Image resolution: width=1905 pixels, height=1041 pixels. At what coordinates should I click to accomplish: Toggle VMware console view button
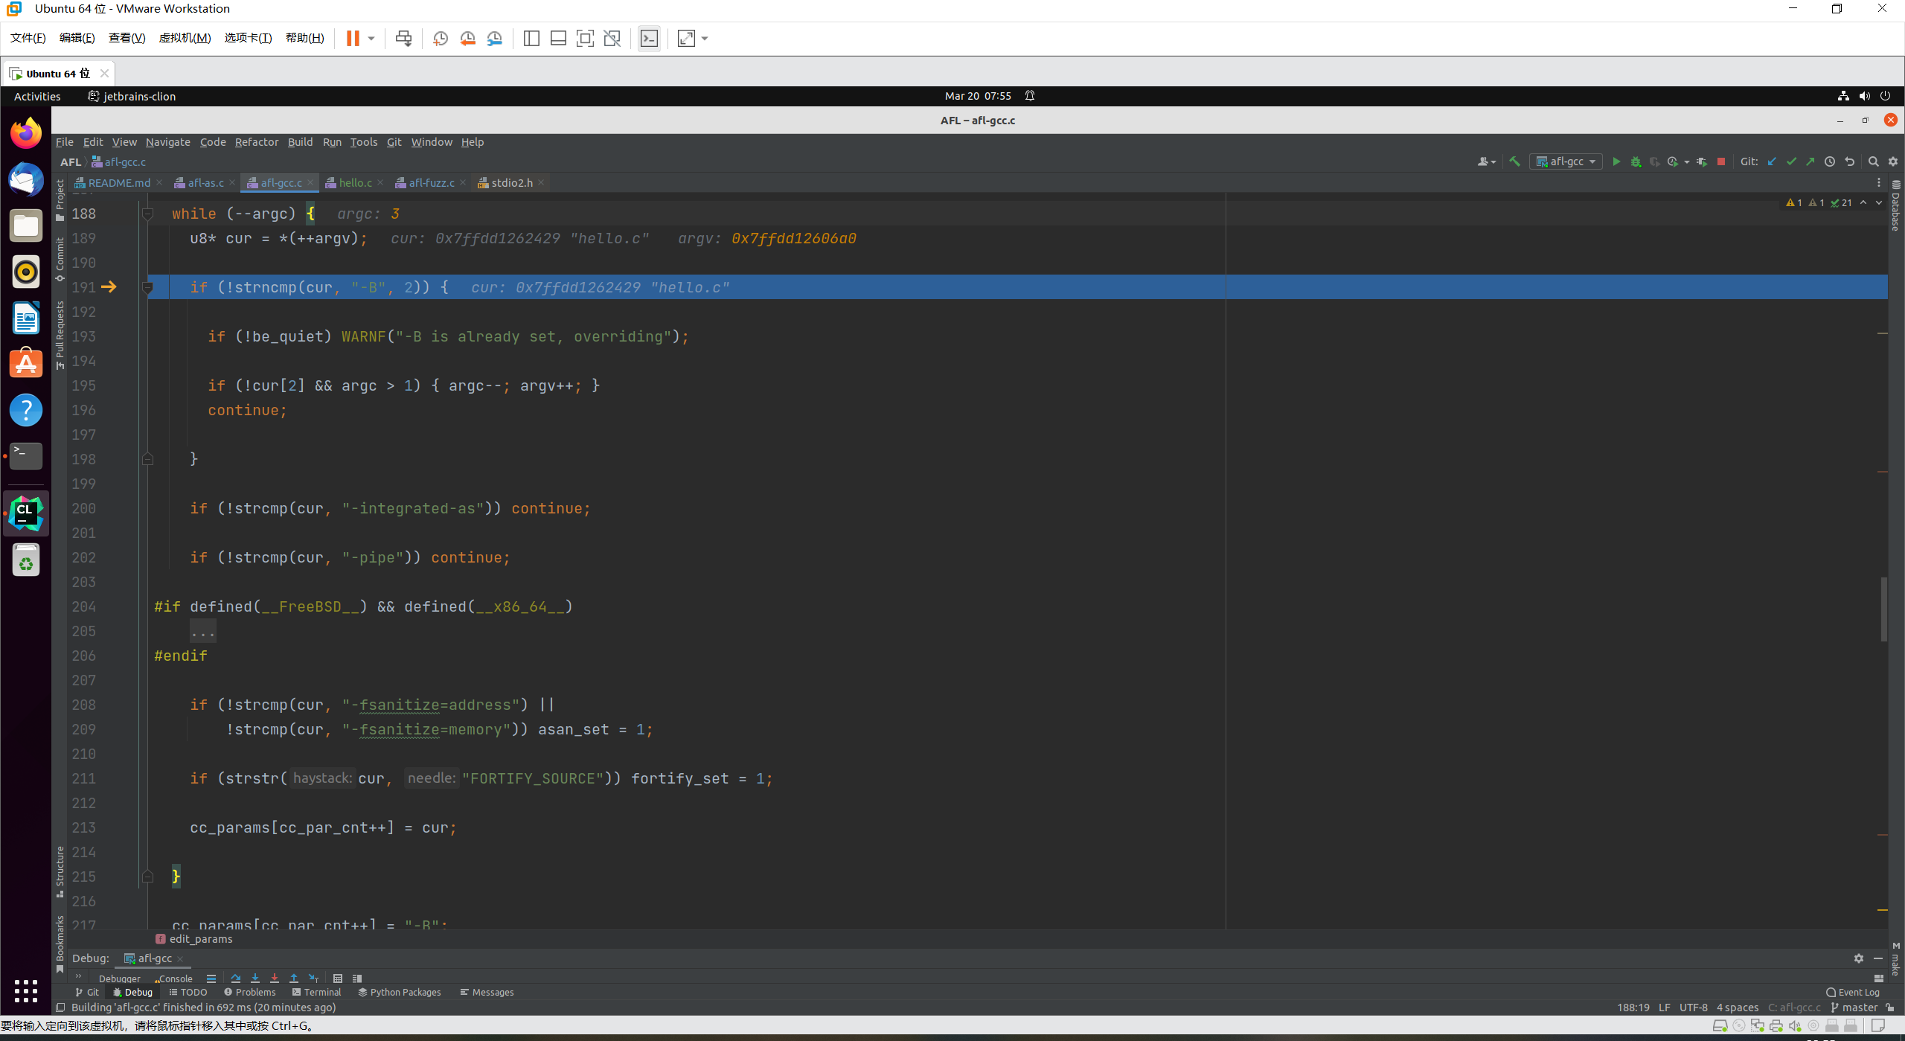(649, 38)
